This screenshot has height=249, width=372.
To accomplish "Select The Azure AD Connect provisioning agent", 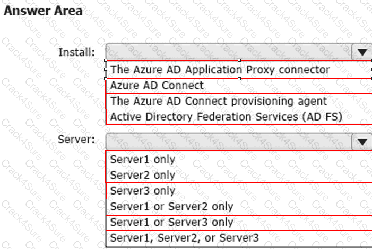I will point(219,101).
